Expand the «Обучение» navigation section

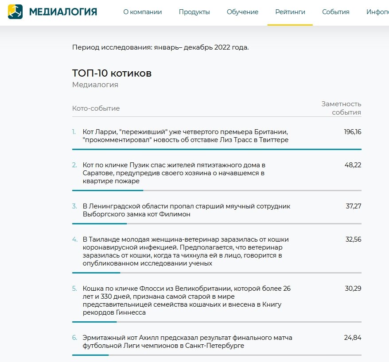click(242, 12)
